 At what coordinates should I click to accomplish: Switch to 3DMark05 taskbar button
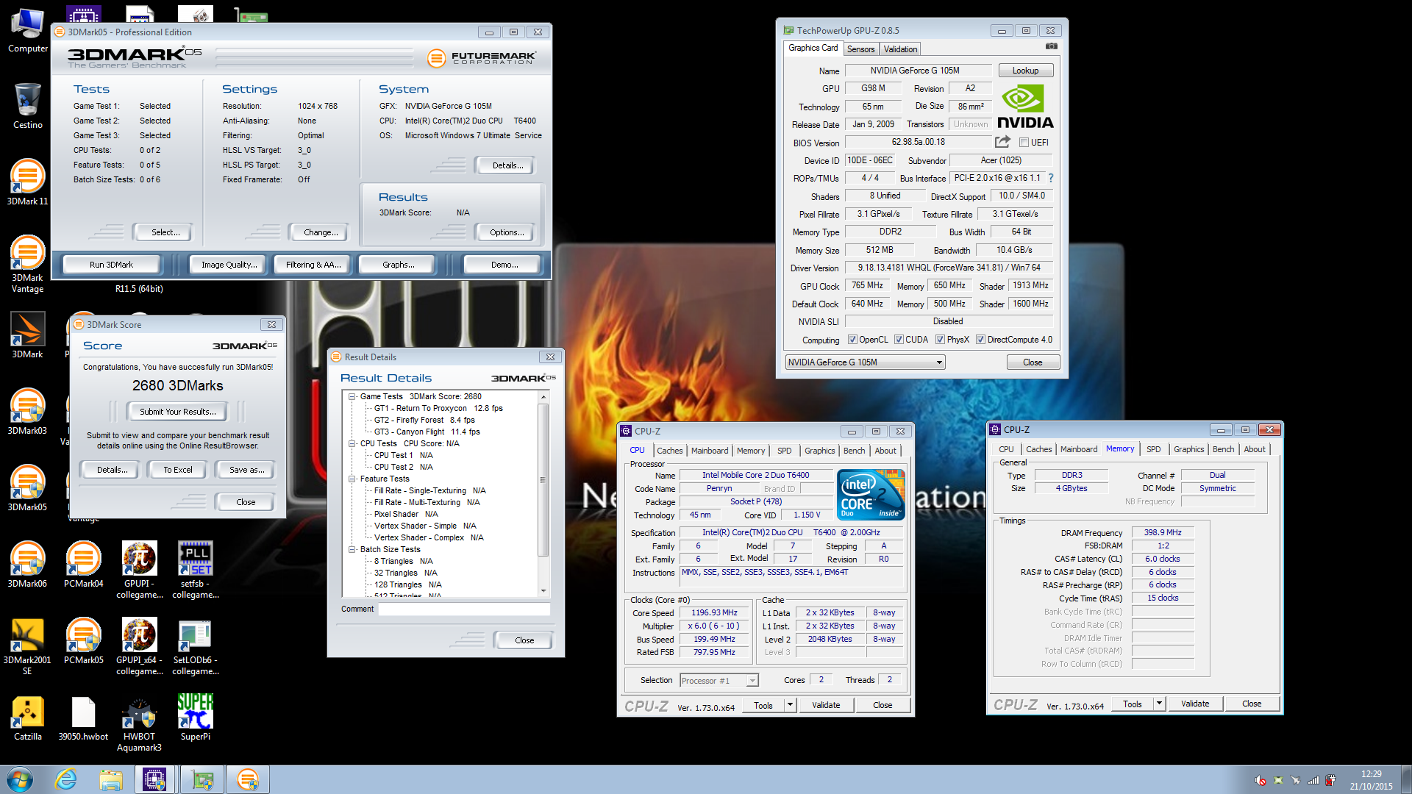tap(248, 779)
